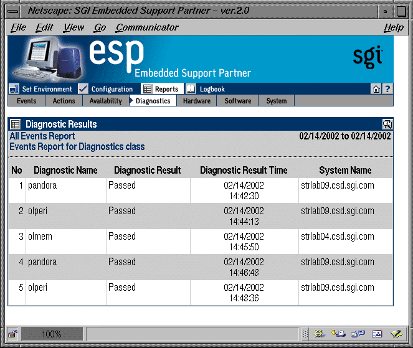The height and width of the screenshot is (348, 413).
Task: Click the Reports table icon
Action: pos(147,89)
